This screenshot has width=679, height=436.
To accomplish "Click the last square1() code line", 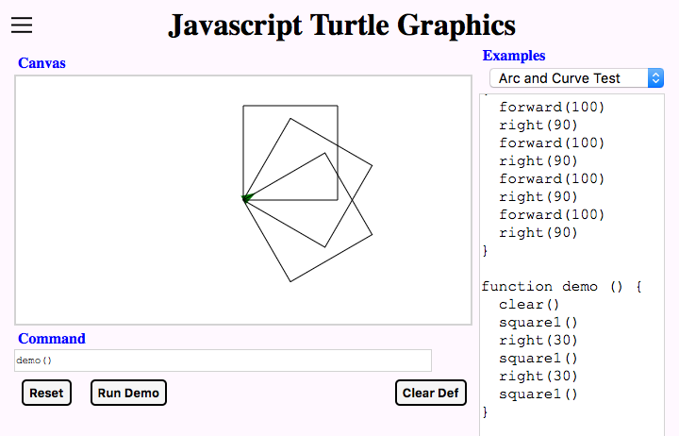I will click(x=538, y=394).
